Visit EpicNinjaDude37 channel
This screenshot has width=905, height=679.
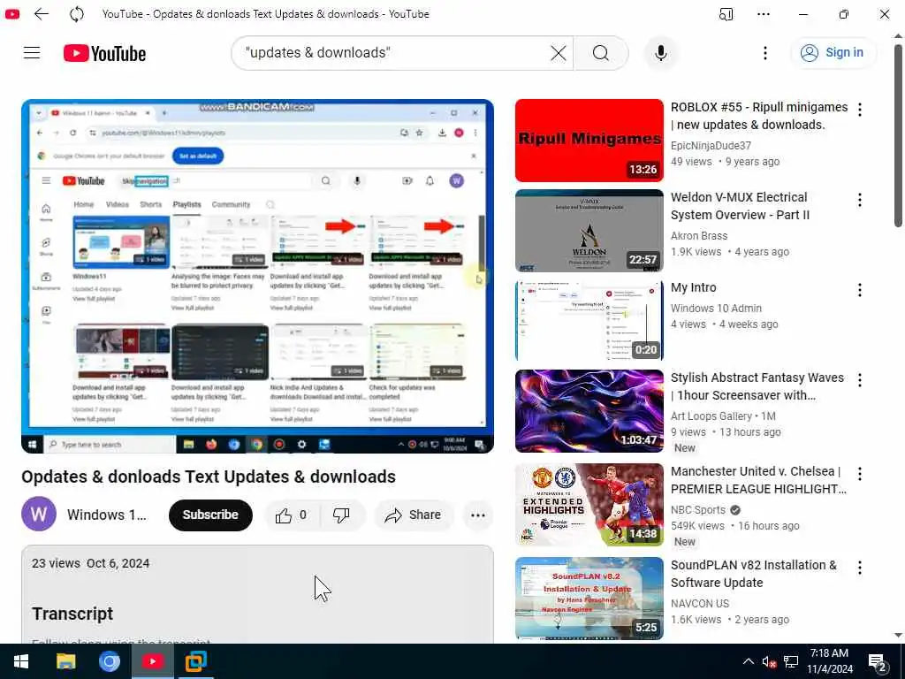(711, 146)
